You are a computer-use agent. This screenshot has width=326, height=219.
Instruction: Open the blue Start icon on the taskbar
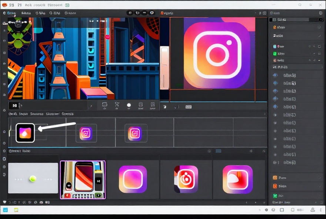coord(5,210)
